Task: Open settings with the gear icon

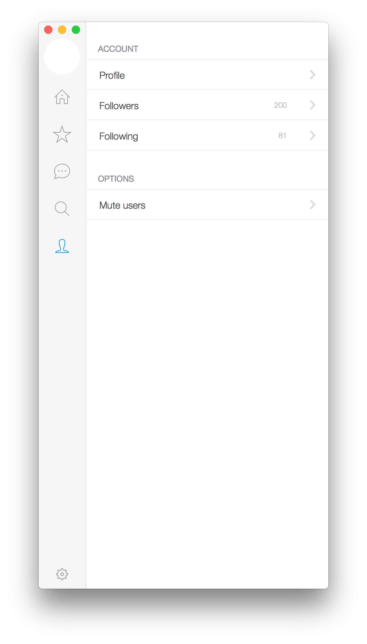Action: pos(62,574)
